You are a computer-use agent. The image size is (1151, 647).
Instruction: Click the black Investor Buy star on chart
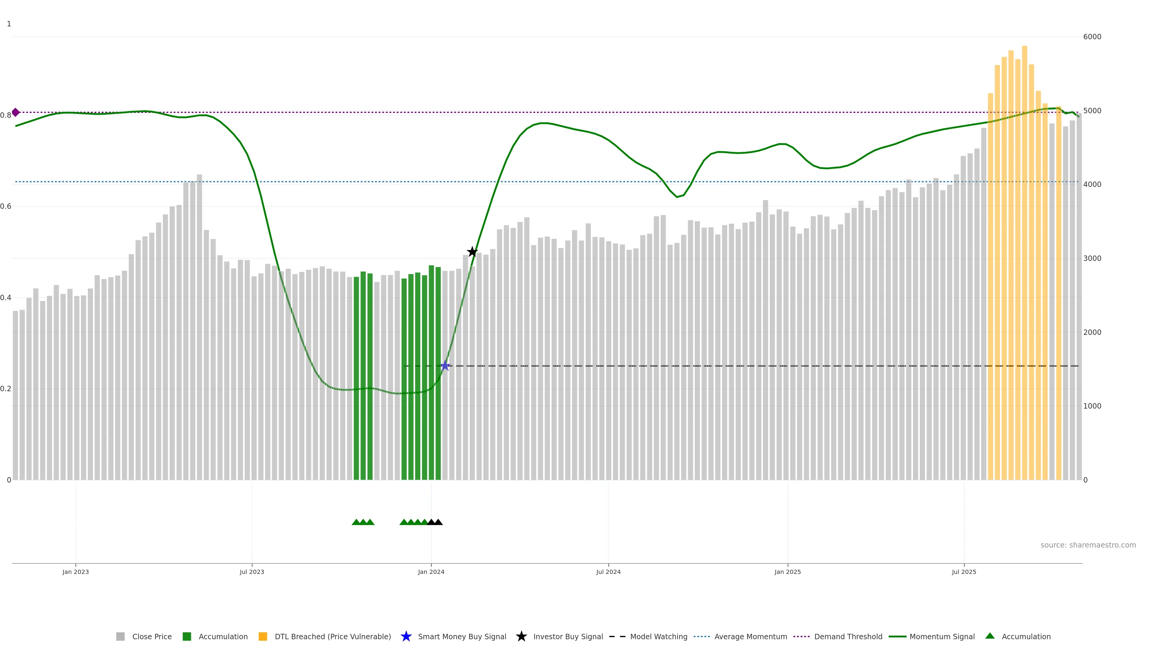(x=472, y=252)
